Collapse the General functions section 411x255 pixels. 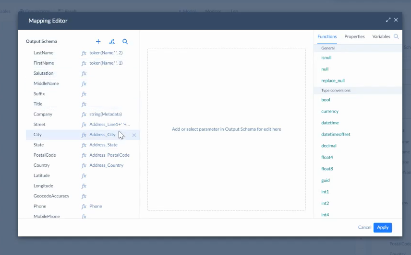[328, 48]
